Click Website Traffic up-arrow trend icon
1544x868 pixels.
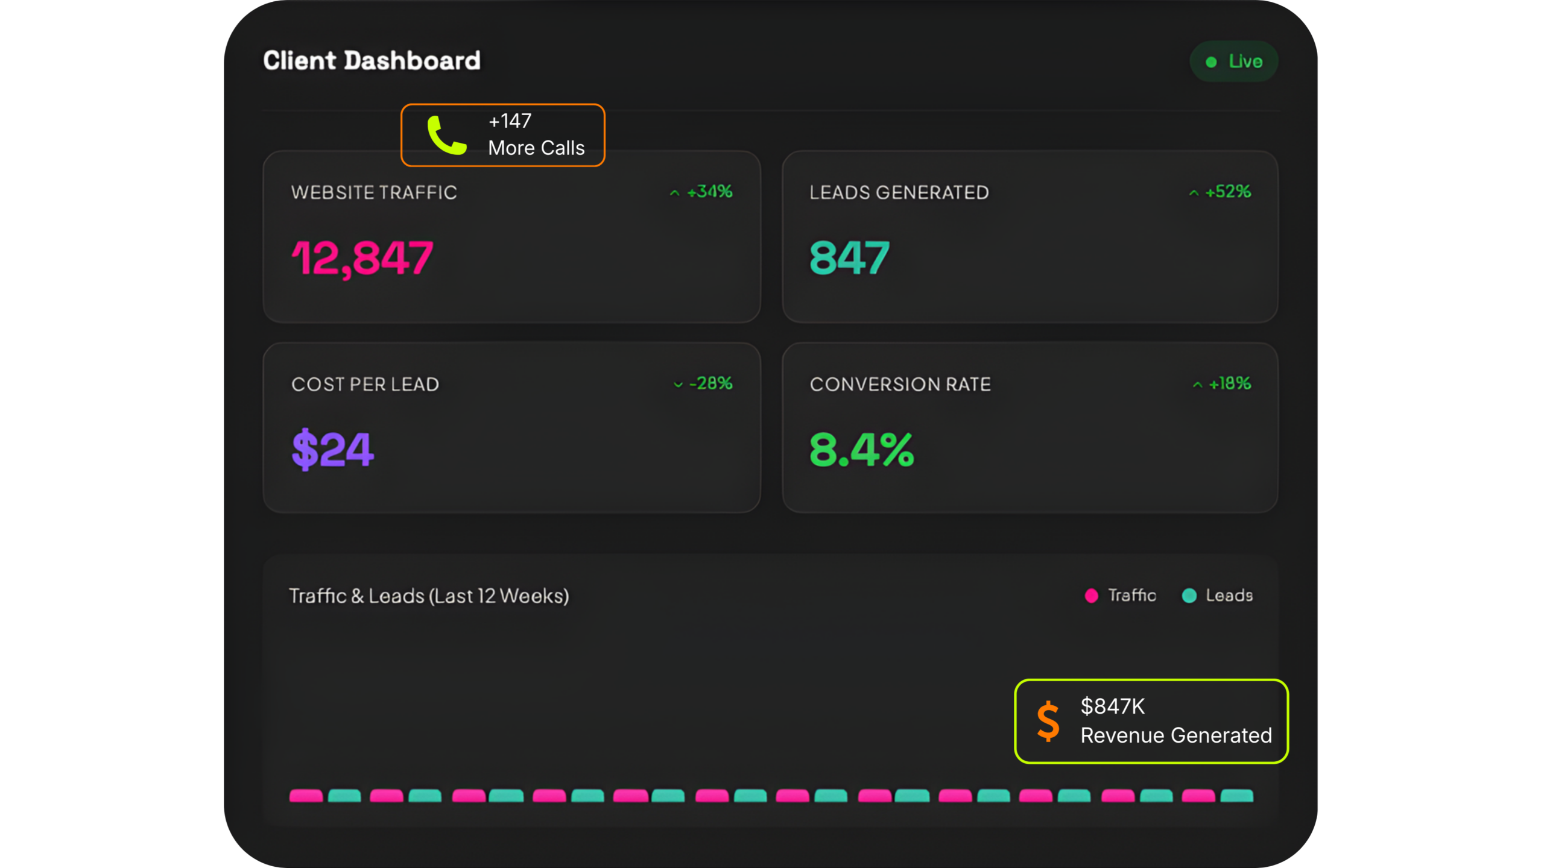[x=674, y=193]
